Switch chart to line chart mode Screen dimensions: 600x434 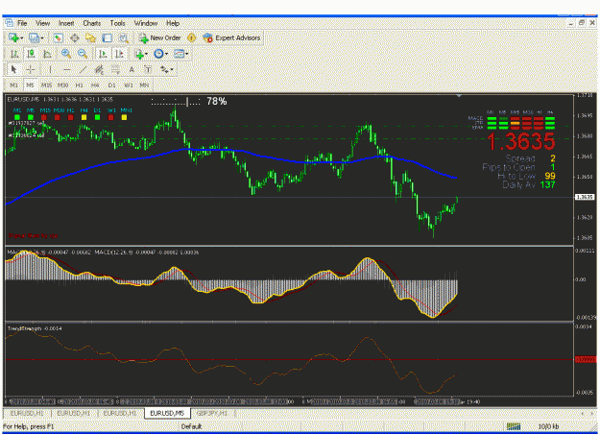click(47, 54)
